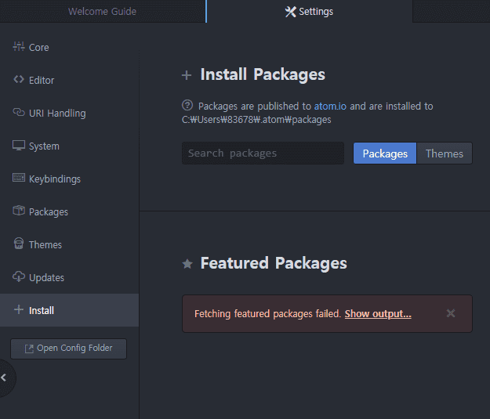Viewport: 490px width, 419px height.
Task: Click the Updates cloud download icon
Action: tap(19, 277)
